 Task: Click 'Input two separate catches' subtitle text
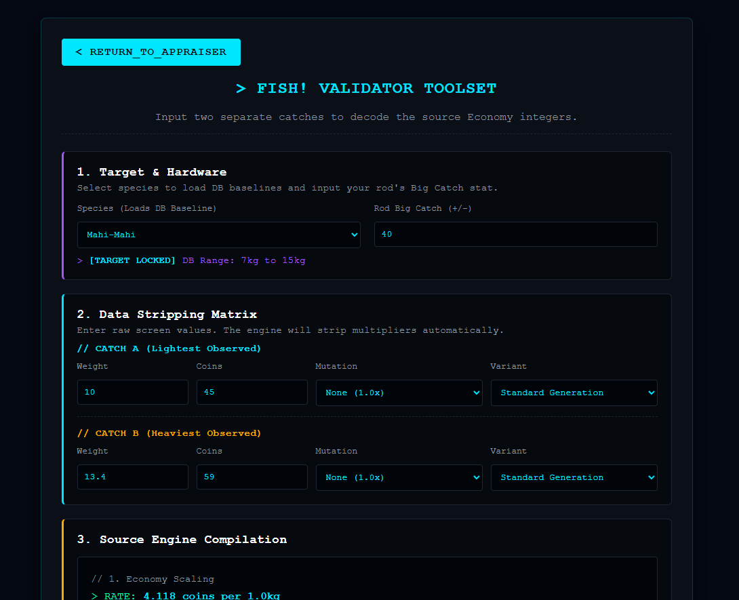(x=366, y=117)
